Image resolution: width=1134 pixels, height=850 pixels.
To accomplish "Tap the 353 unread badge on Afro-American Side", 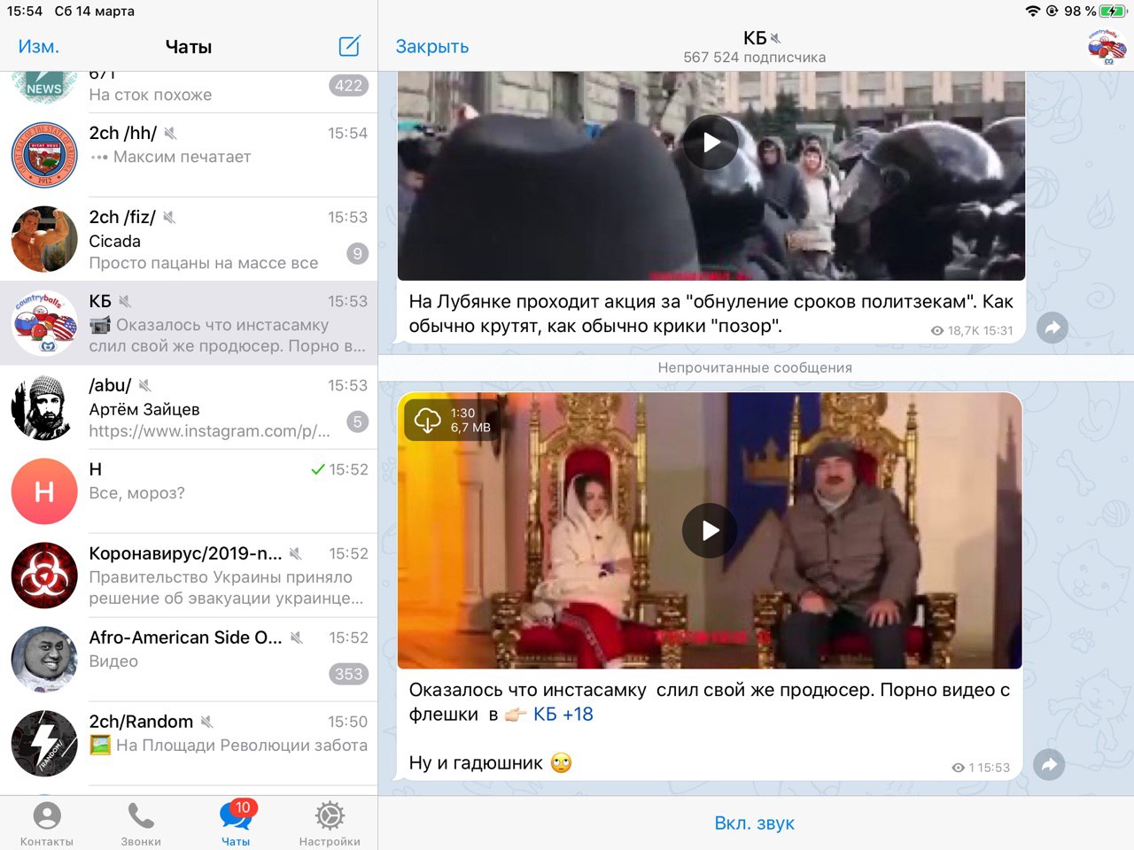I will pyautogui.click(x=348, y=674).
